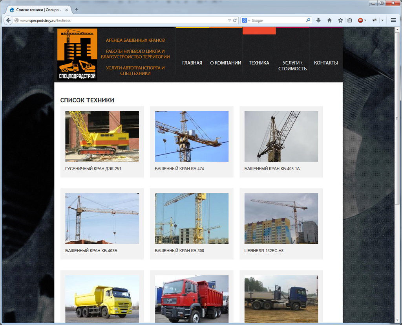Expand the Adblock Plus dropdown arrow
Image resolution: width=402 pixels, height=325 pixels.
(365, 20)
